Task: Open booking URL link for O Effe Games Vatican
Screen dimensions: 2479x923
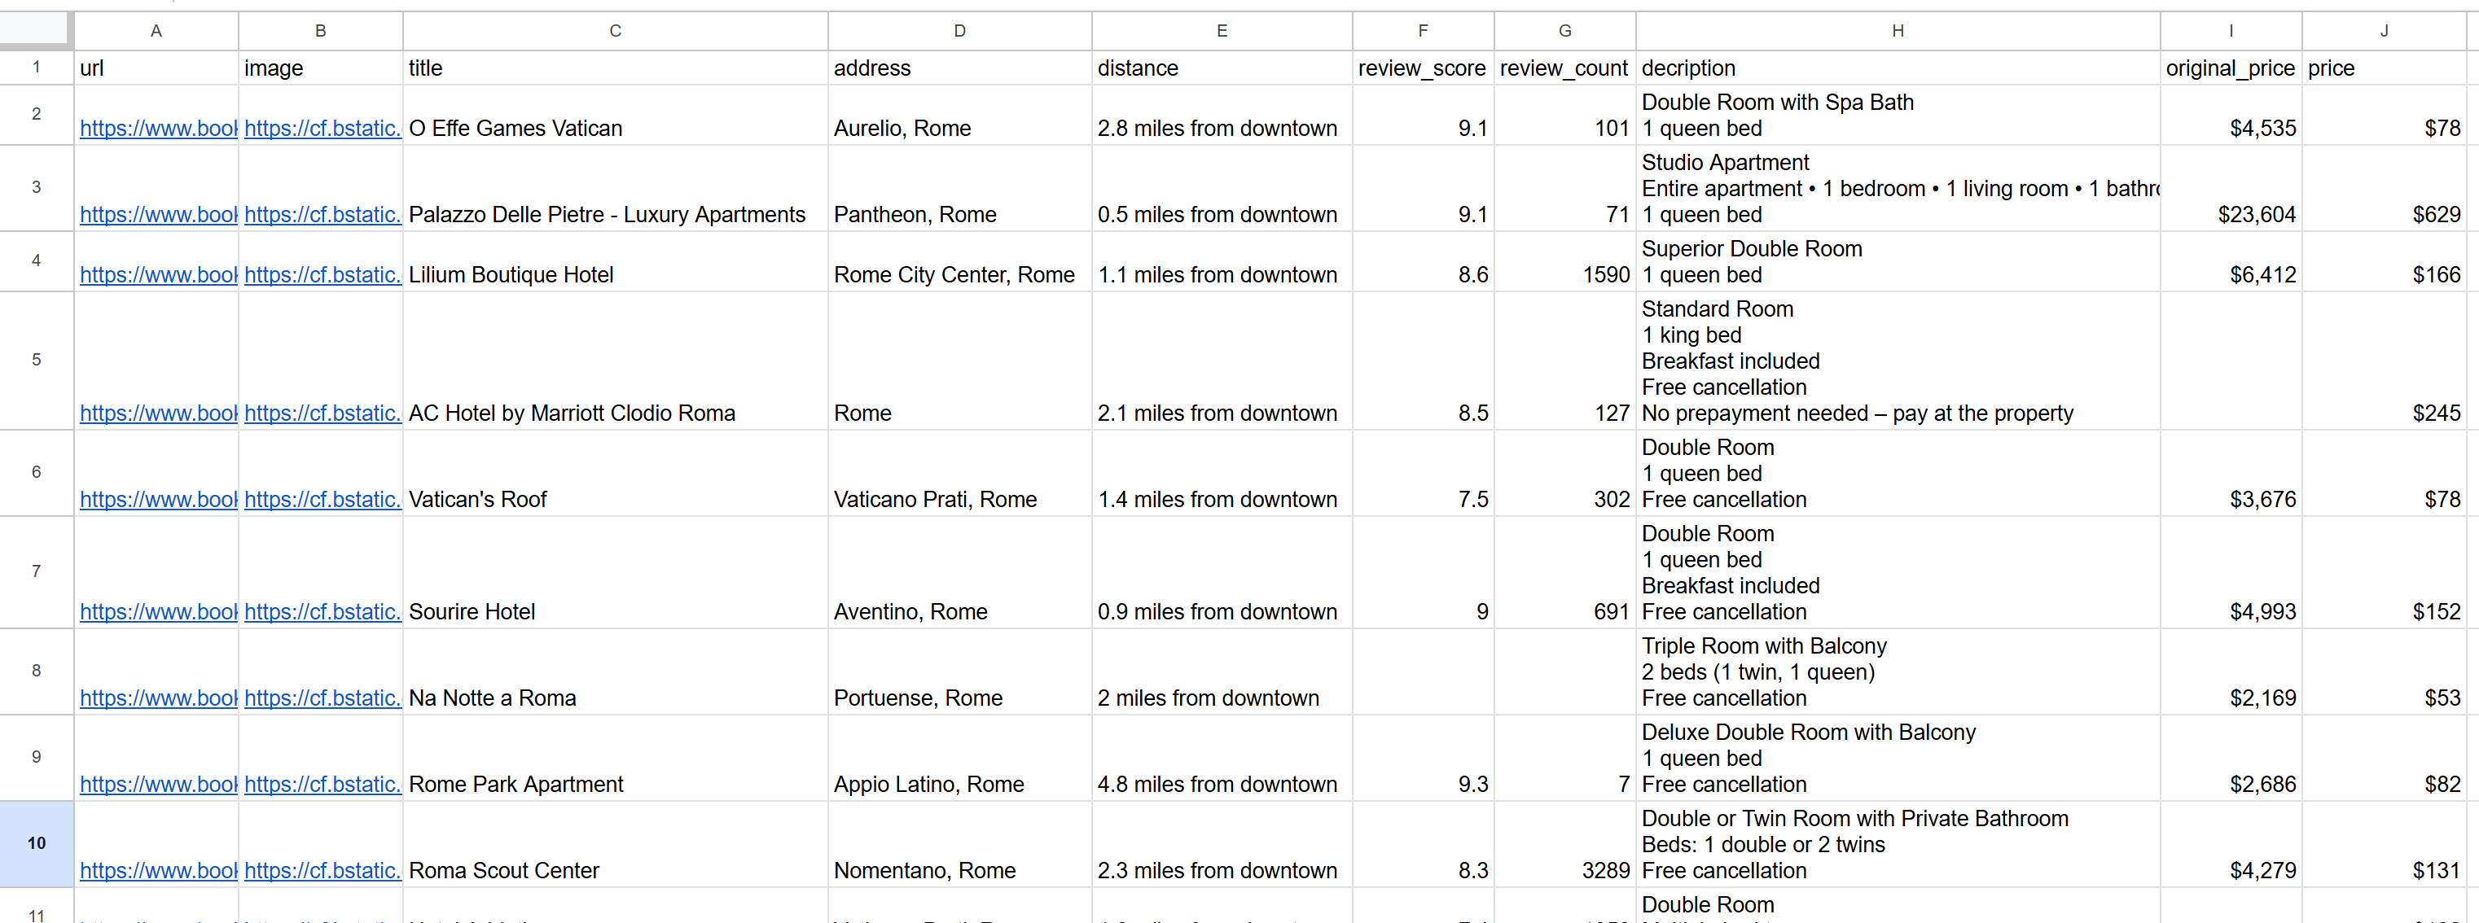Action: (158, 128)
